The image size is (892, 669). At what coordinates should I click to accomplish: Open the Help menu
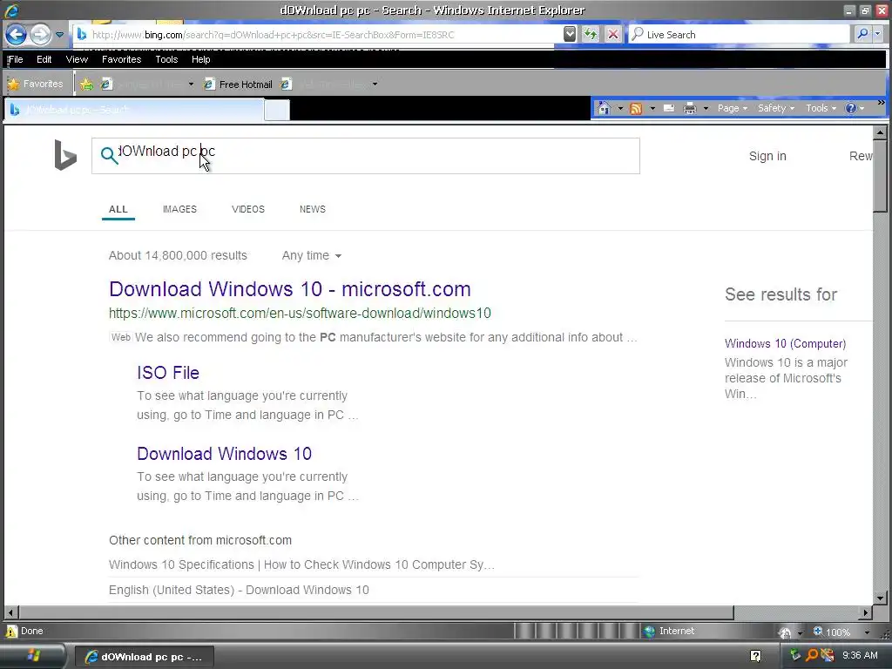pos(200,59)
